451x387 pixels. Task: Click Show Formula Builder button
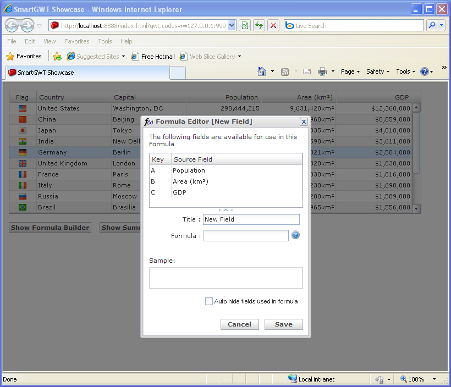[50, 228]
